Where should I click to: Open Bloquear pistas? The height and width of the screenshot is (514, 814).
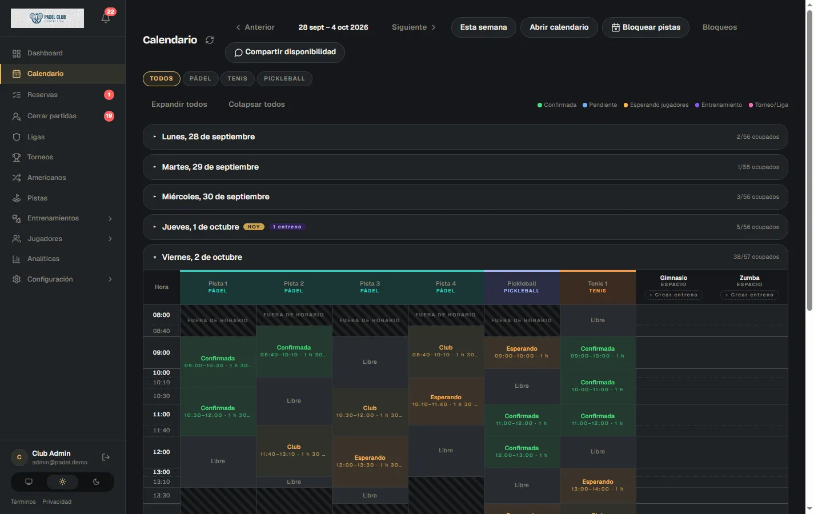(x=646, y=27)
